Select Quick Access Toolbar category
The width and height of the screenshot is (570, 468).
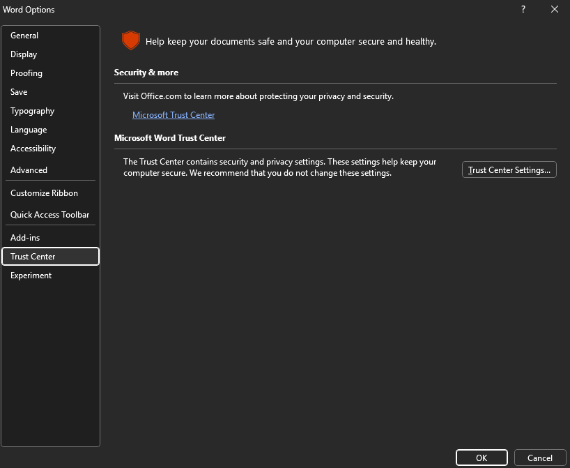click(51, 215)
